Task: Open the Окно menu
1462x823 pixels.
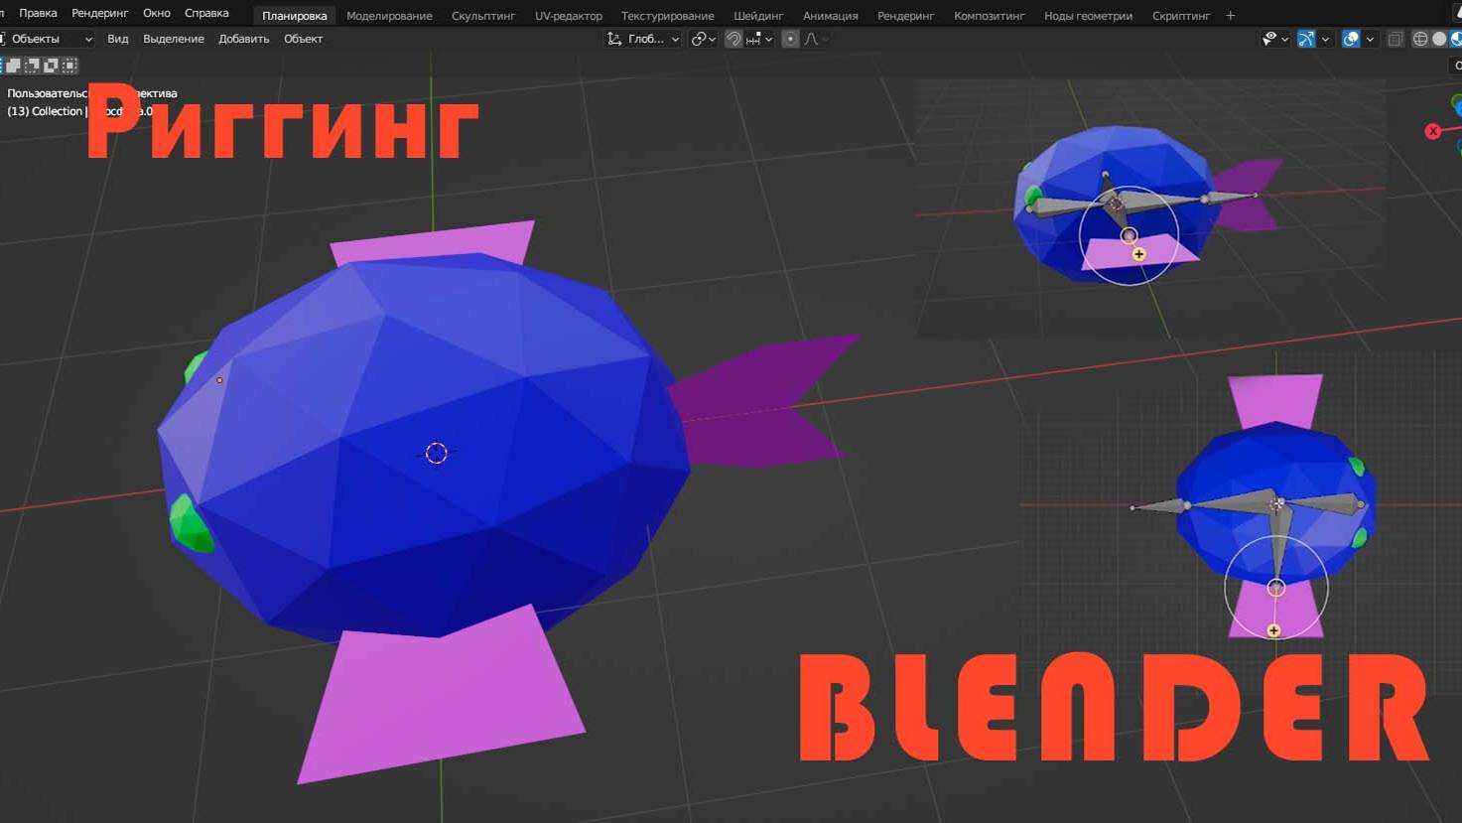Action: click(x=156, y=13)
